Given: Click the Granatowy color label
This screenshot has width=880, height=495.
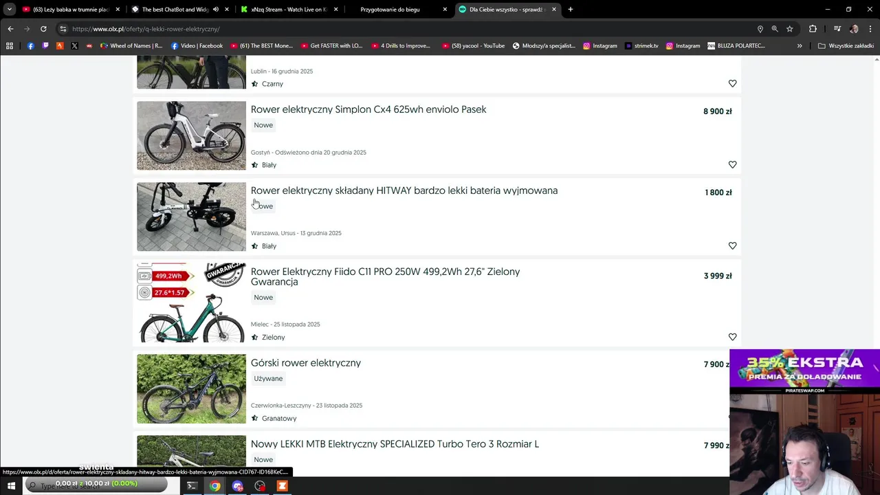Looking at the screenshot, I should coord(279,419).
